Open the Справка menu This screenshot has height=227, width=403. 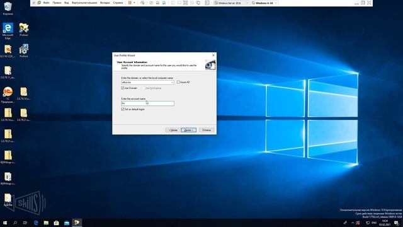(x=118, y=3)
